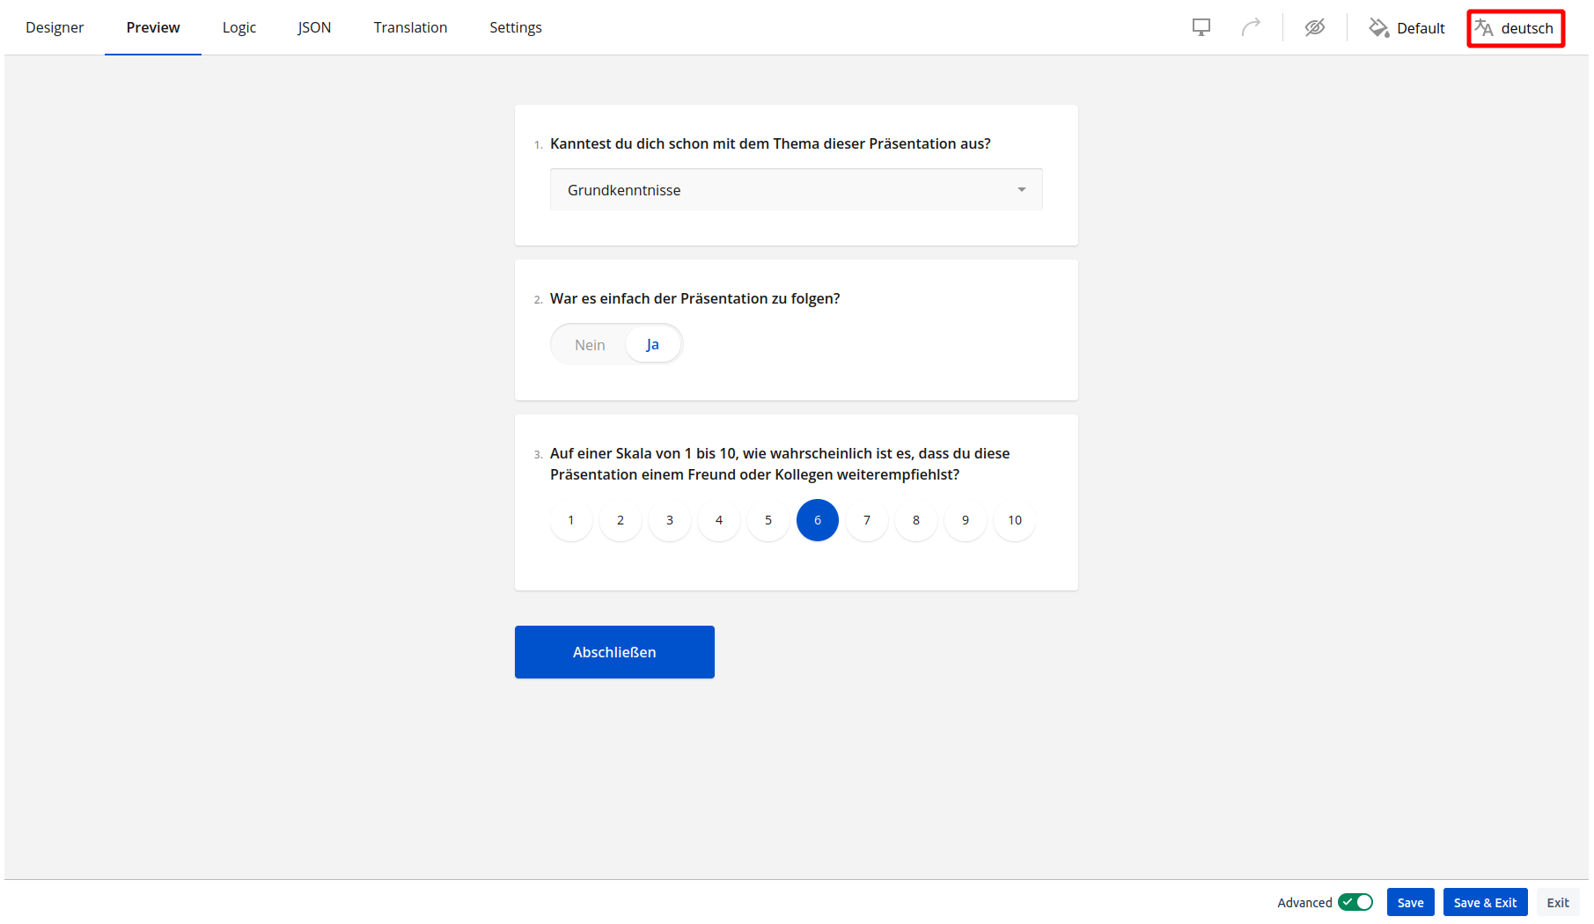The image size is (1594, 924).
Task: Expand the Grundkenntnisse dropdown
Action: click(796, 190)
